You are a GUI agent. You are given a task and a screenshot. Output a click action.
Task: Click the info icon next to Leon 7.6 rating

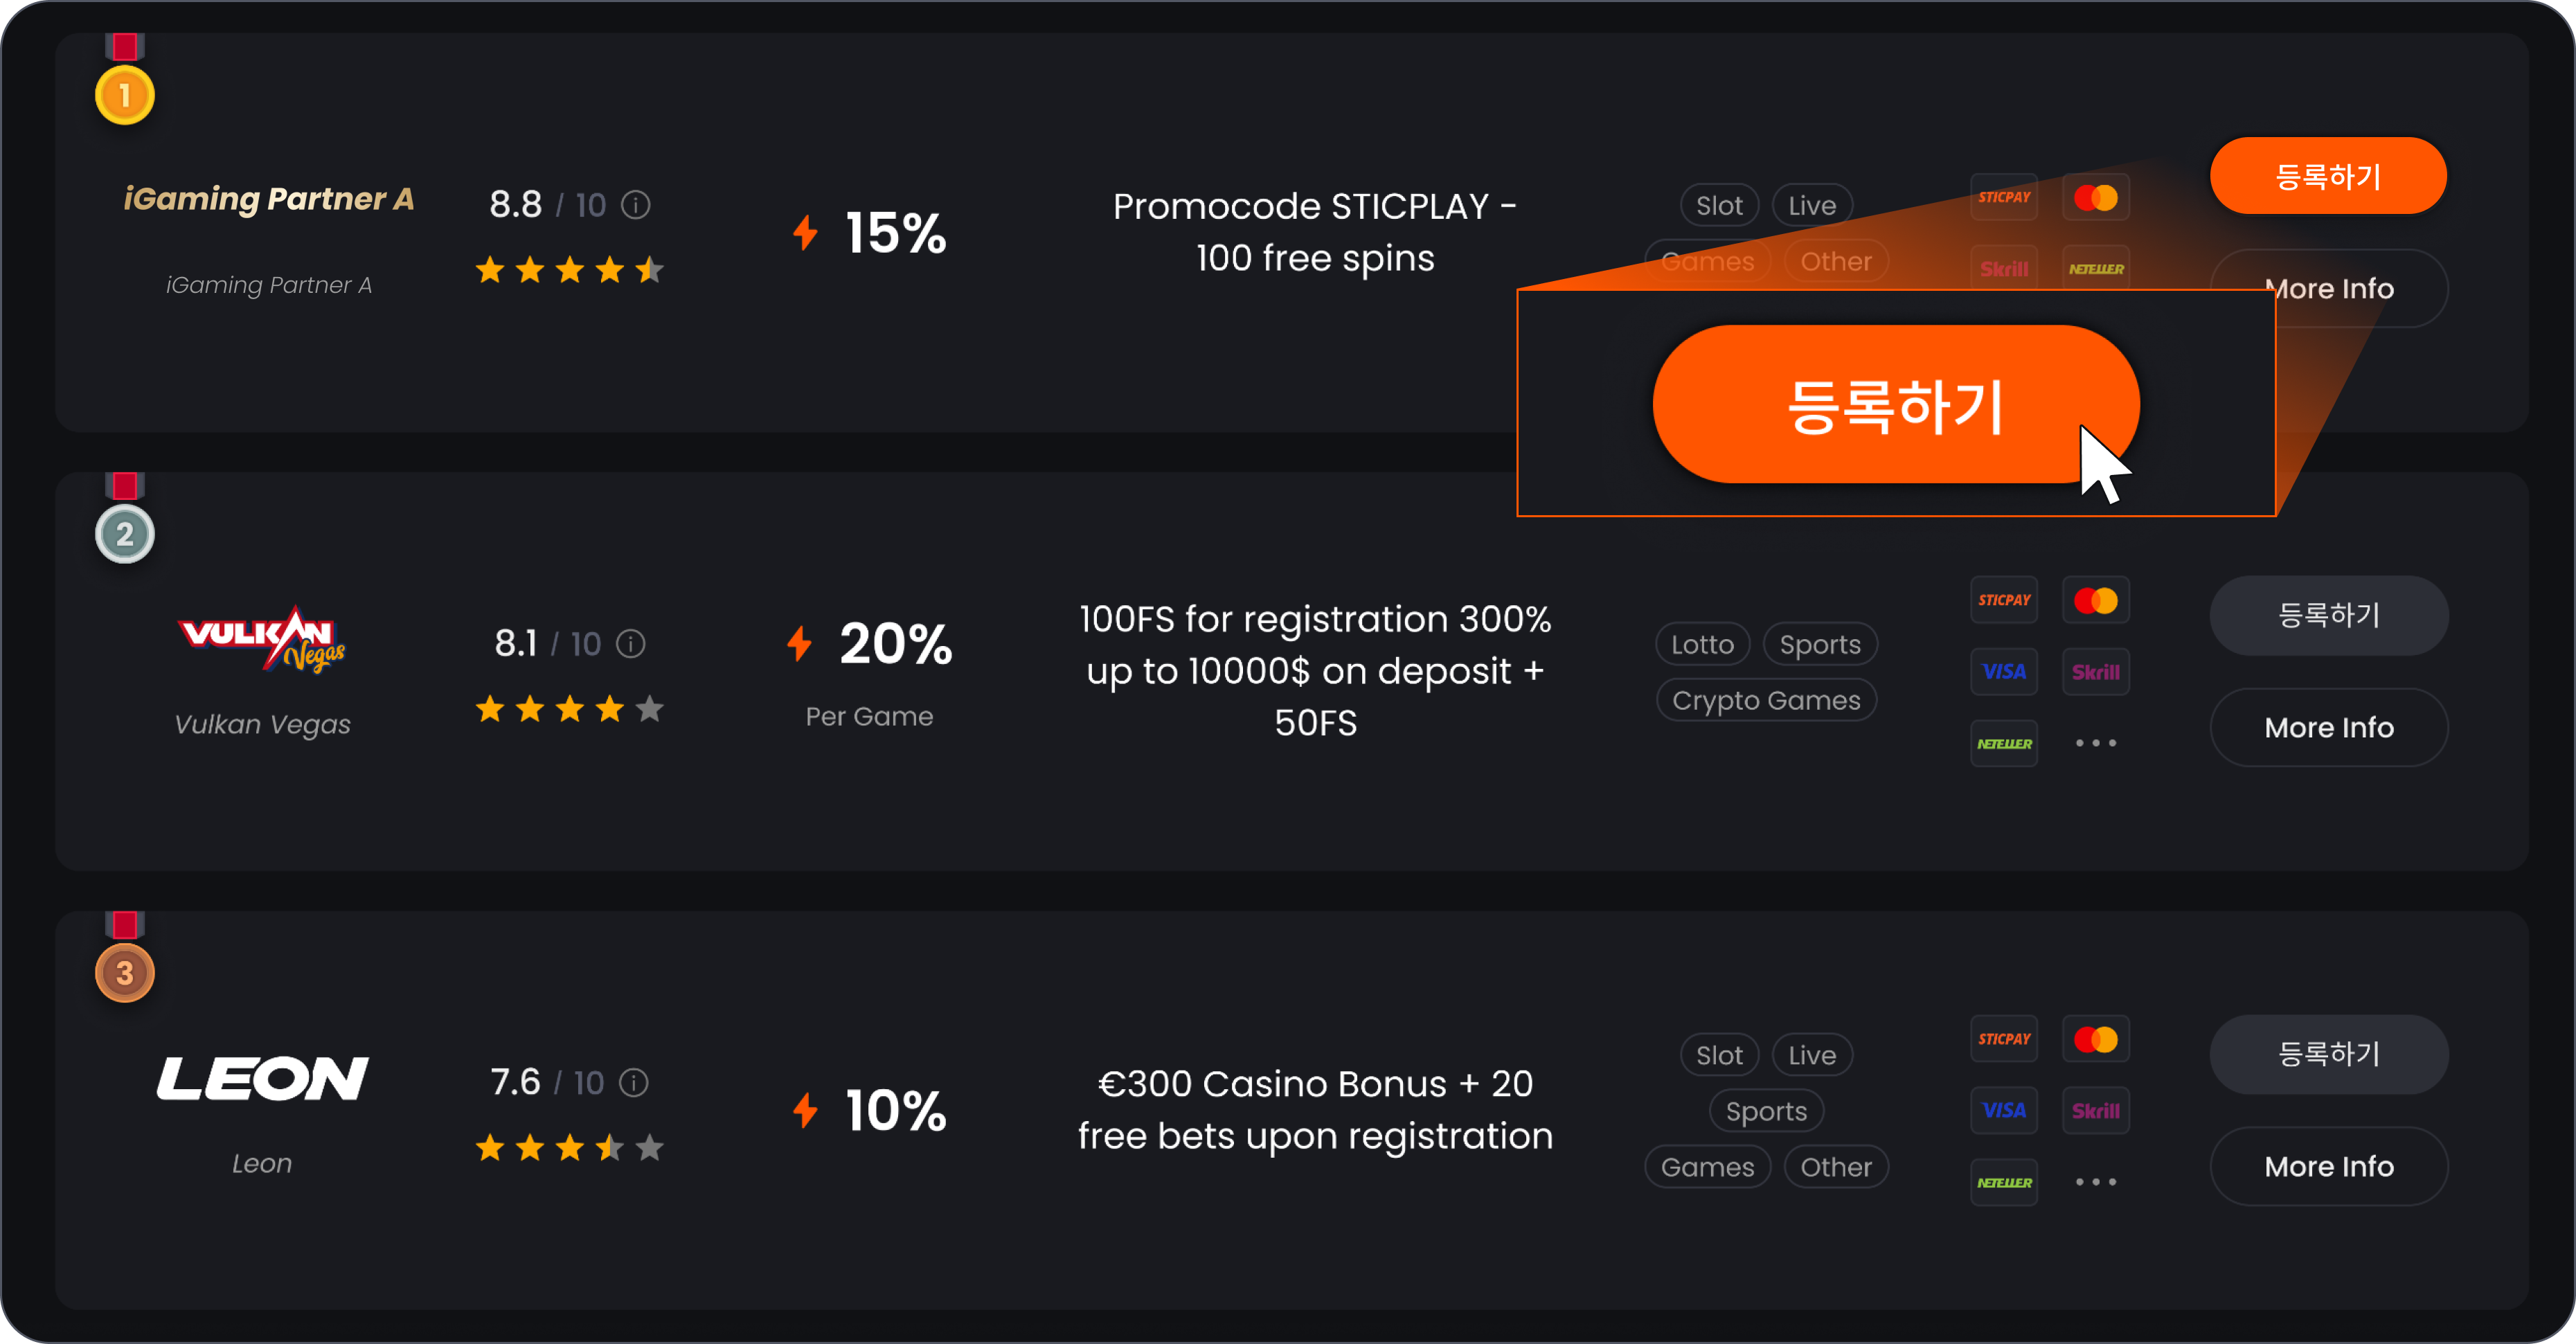pos(634,1082)
